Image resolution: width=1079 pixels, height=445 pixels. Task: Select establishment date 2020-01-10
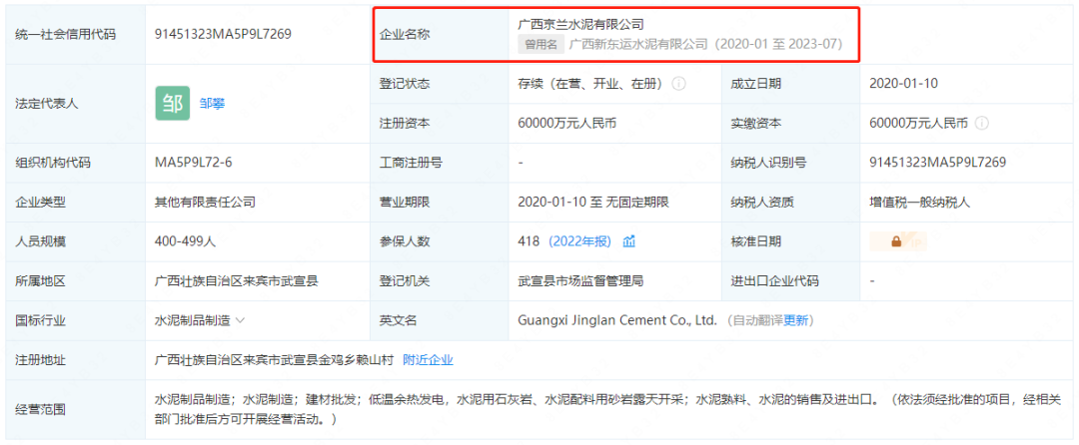click(x=903, y=84)
